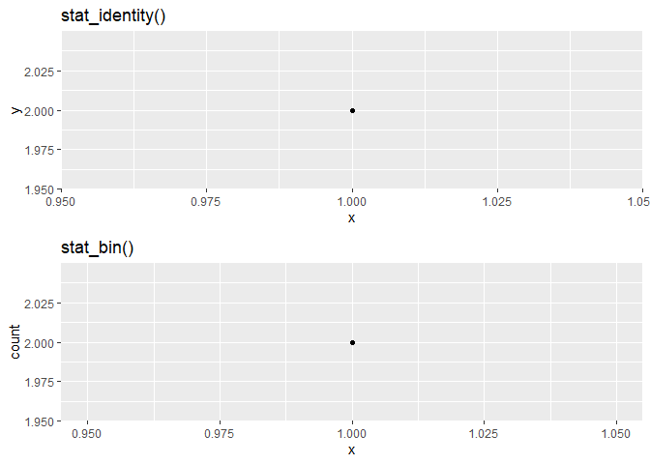
Task: Click the 1.975 y-axis label in top plot
Action: point(39,151)
